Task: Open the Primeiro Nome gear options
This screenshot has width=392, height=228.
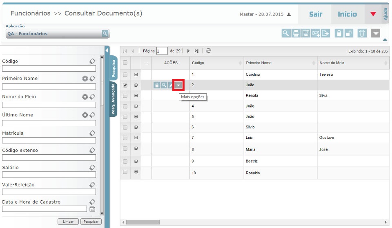Action: pyautogui.click(x=85, y=79)
